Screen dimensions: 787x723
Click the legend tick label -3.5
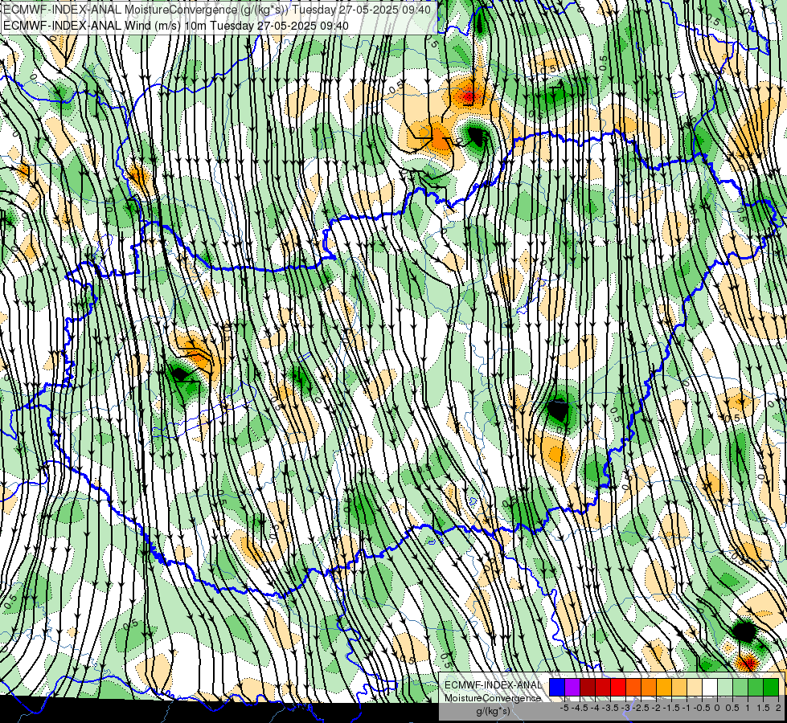click(610, 708)
